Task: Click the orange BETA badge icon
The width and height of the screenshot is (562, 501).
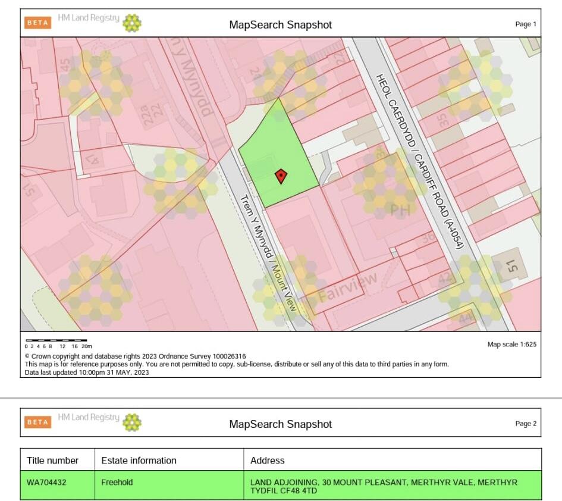Action: pyautogui.click(x=37, y=23)
